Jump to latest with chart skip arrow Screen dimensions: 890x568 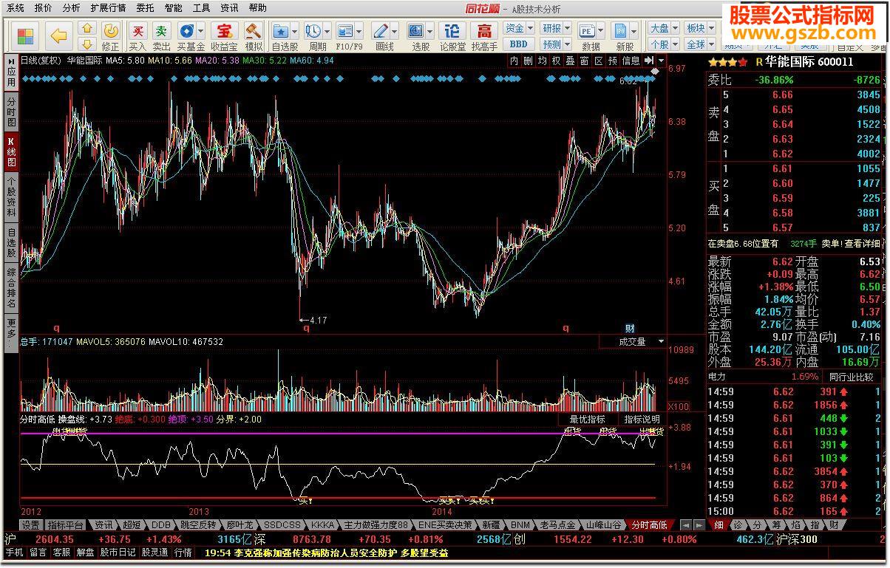point(648,61)
